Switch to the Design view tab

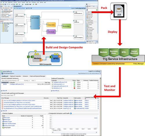point(15,42)
